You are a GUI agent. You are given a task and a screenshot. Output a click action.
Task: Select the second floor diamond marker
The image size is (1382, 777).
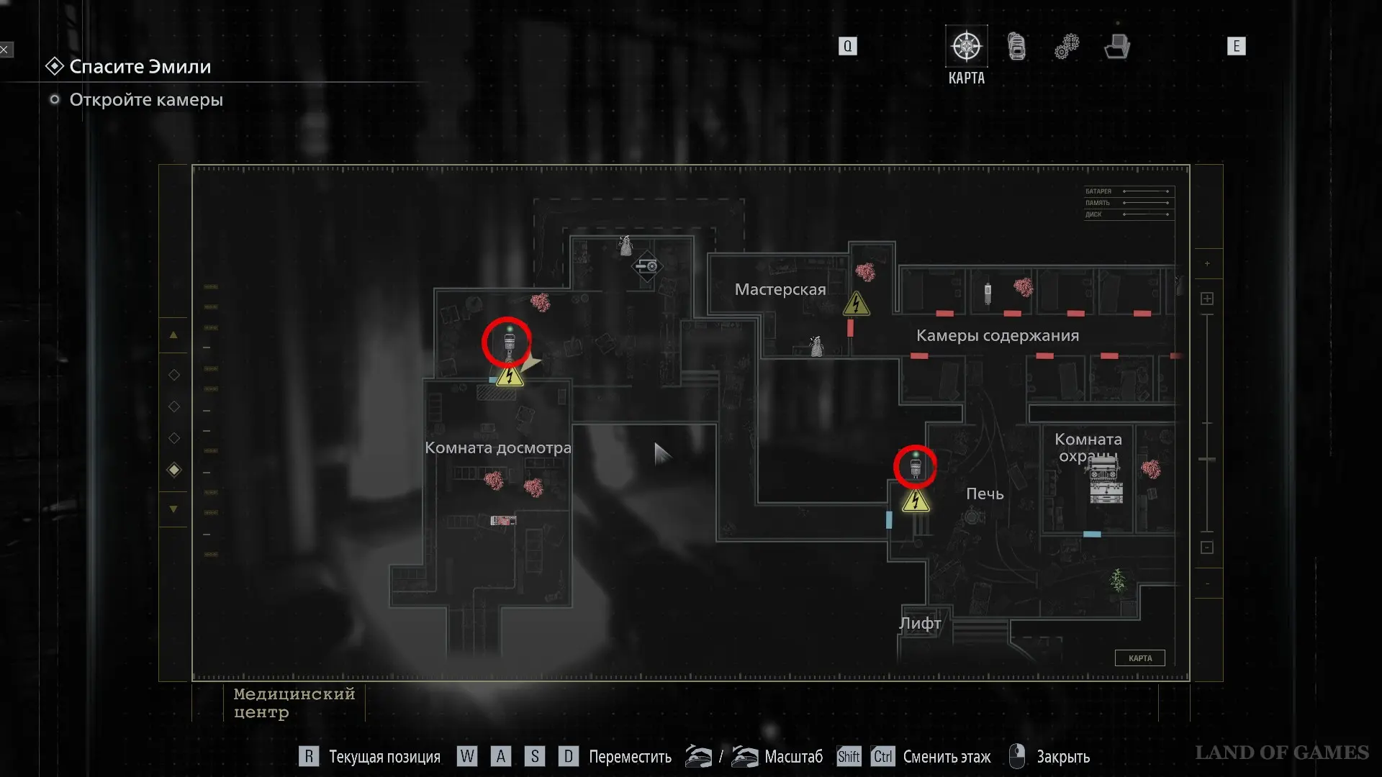(173, 406)
